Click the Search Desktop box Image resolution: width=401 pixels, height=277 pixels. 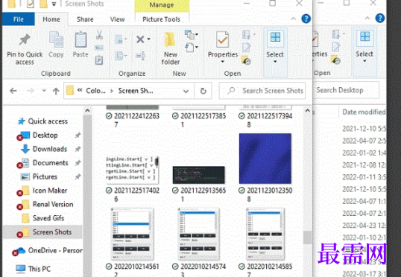pos(346,90)
